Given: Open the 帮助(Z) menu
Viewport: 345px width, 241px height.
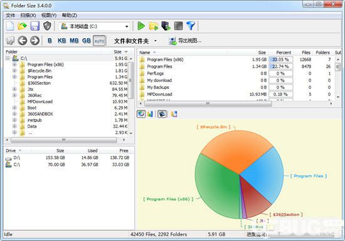Looking at the screenshot, I should (x=69, y=15).
